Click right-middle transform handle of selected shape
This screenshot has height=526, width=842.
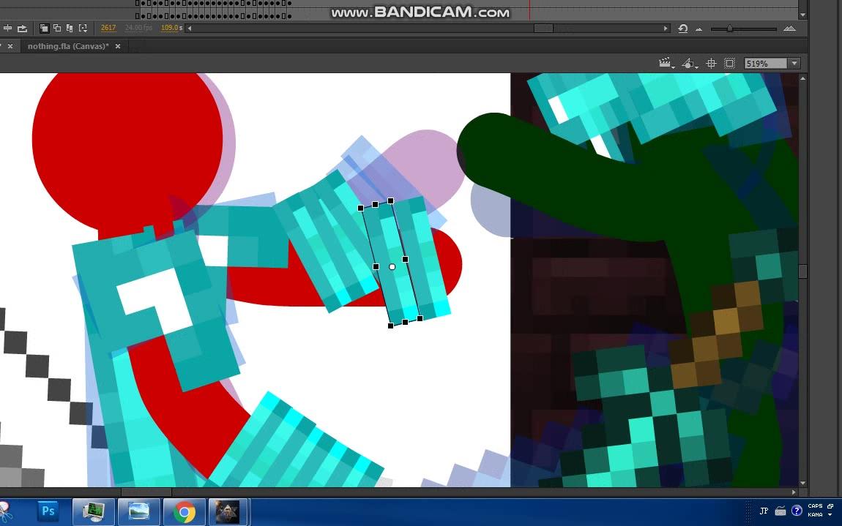click(x=406, y=259)
